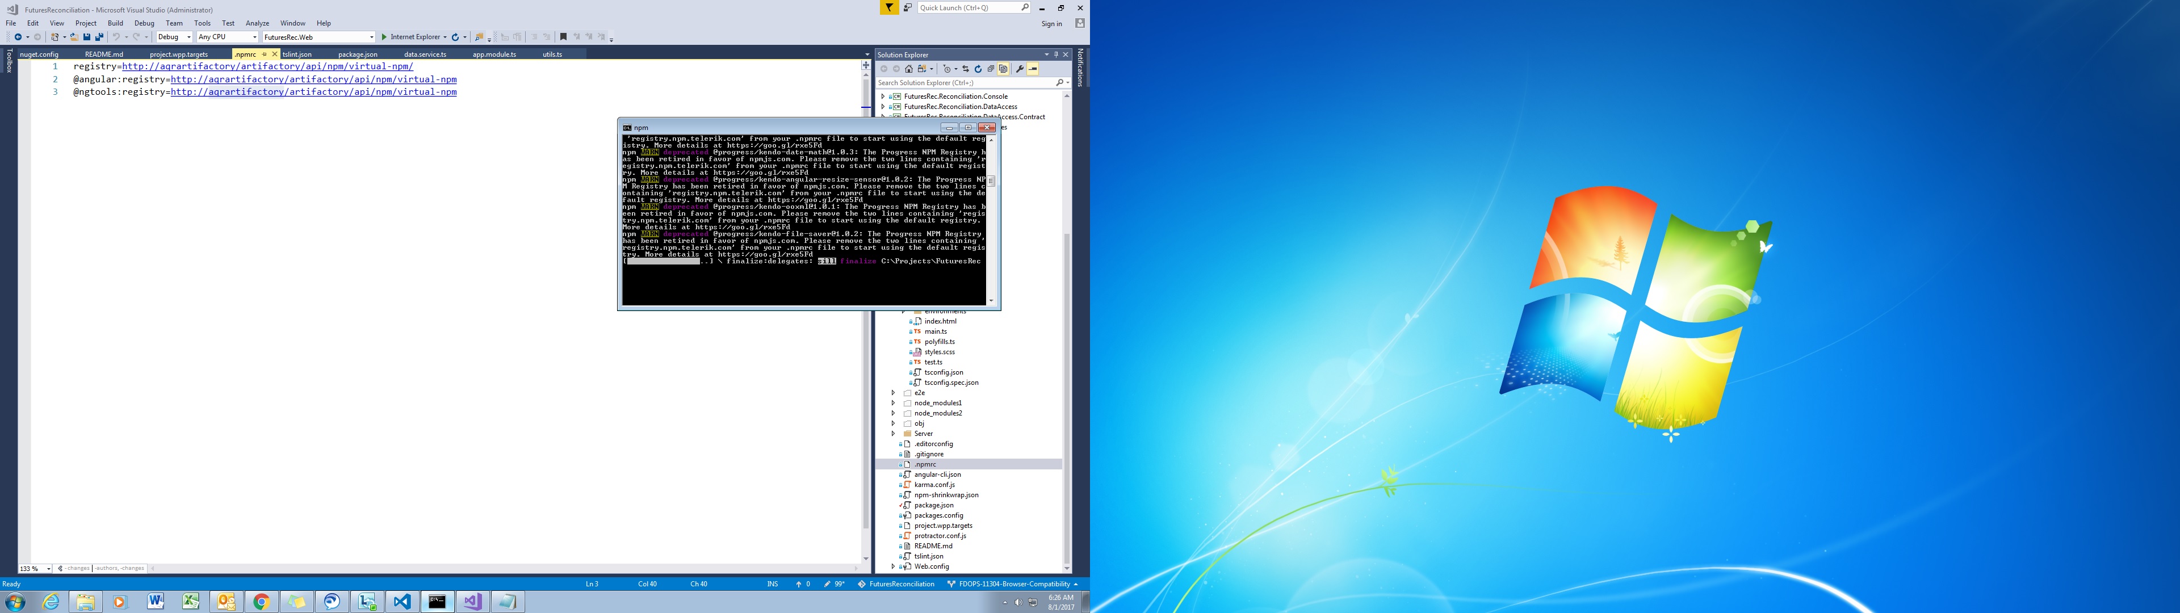The width and height of the screenshot is (2180, 613).
Task: Click the Search Solution Explorer field
Action: coord(965,83)
